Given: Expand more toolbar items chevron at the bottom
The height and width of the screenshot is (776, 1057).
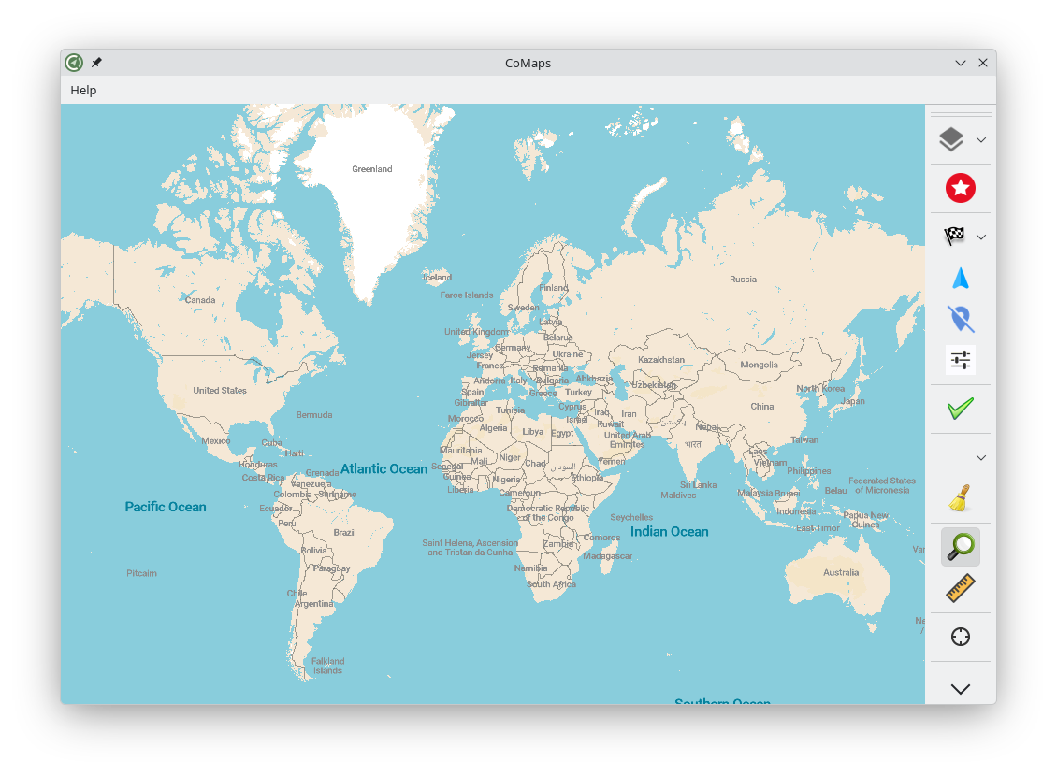Looking at the screenshot, I should coord(961,689).
